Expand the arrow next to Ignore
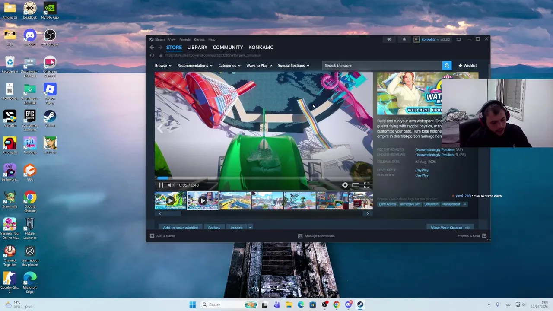 tap(250, 228)
